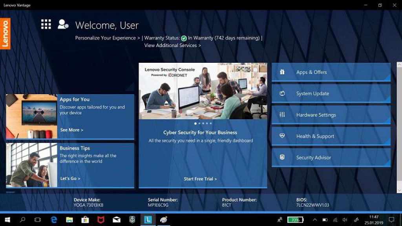Launch Microsoft Edge from taskbar
Image resolution: width=402 pixels, height=226 pixels.
pos(54,220)
